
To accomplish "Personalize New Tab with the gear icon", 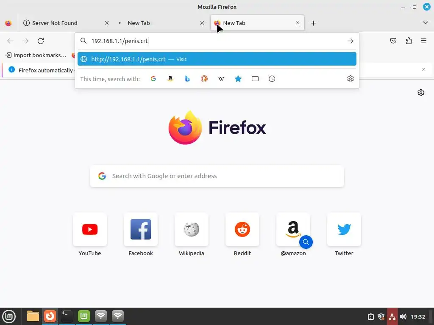I will (421, 93).
